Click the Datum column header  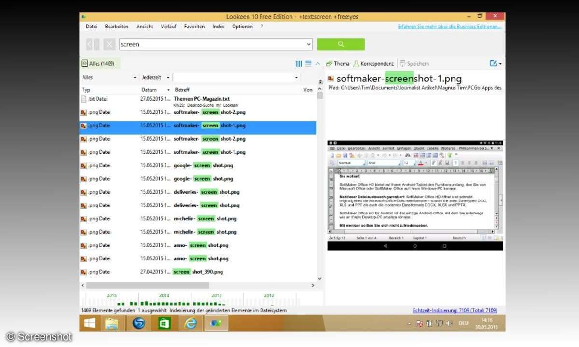(149, 90)
